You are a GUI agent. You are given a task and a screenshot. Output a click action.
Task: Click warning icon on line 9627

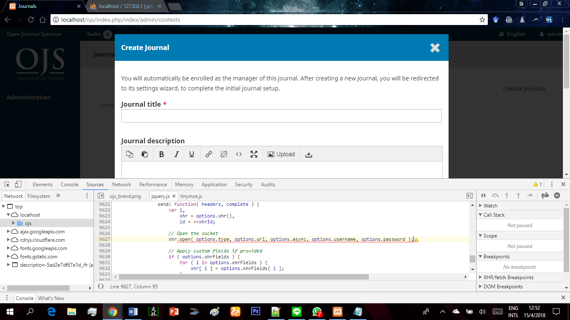tap(416, 240)
